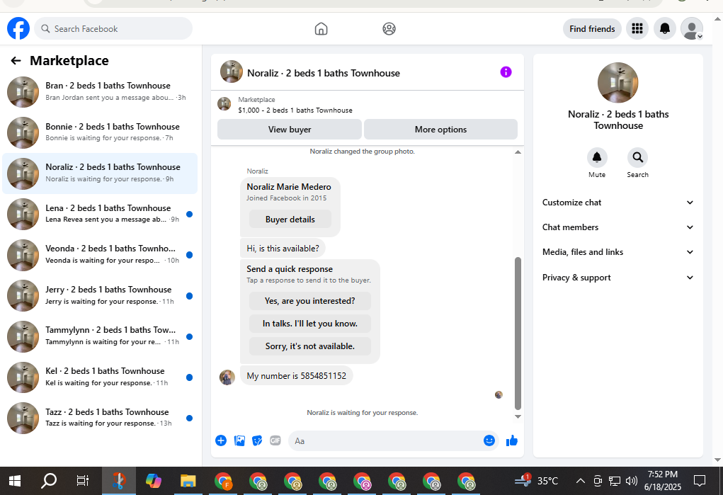Open the Menu grid icon
The height and width of the screenshot is (495, 723).
point(637,28)
